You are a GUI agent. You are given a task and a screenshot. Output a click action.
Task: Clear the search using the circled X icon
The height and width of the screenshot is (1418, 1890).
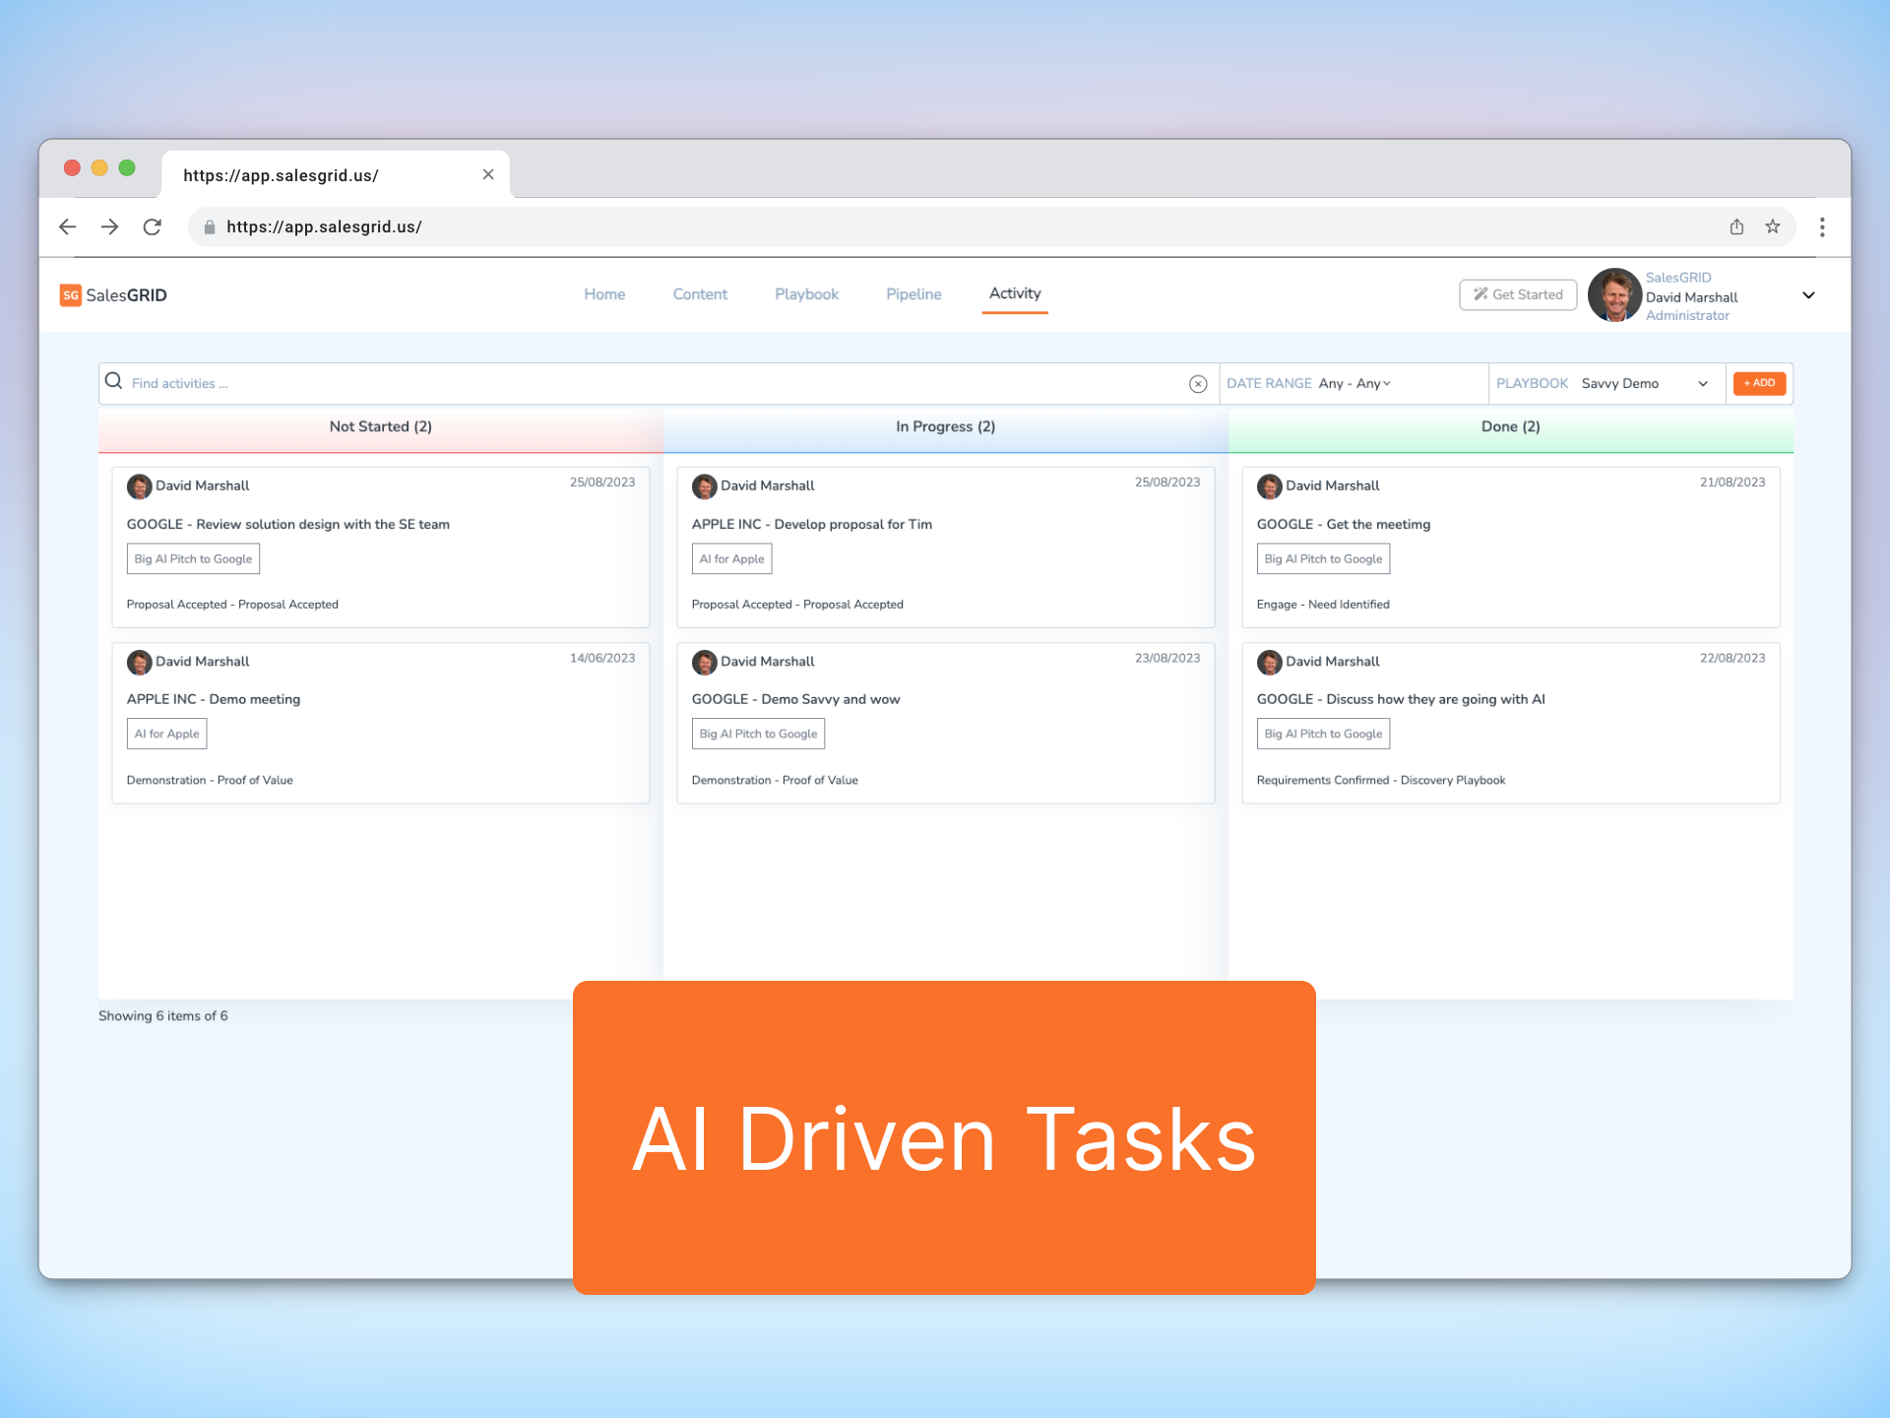pyautogui.click(x=1198, y=383)
